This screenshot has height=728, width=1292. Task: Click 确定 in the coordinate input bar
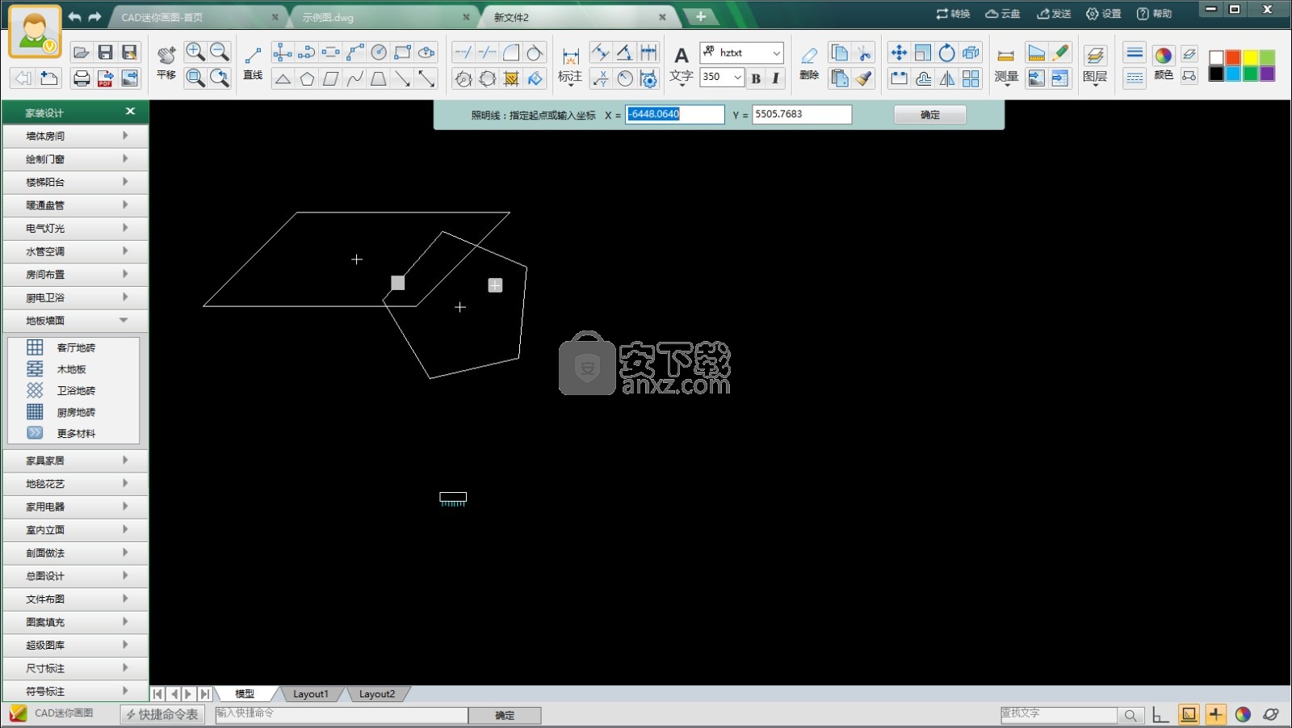tap(930, 115)
